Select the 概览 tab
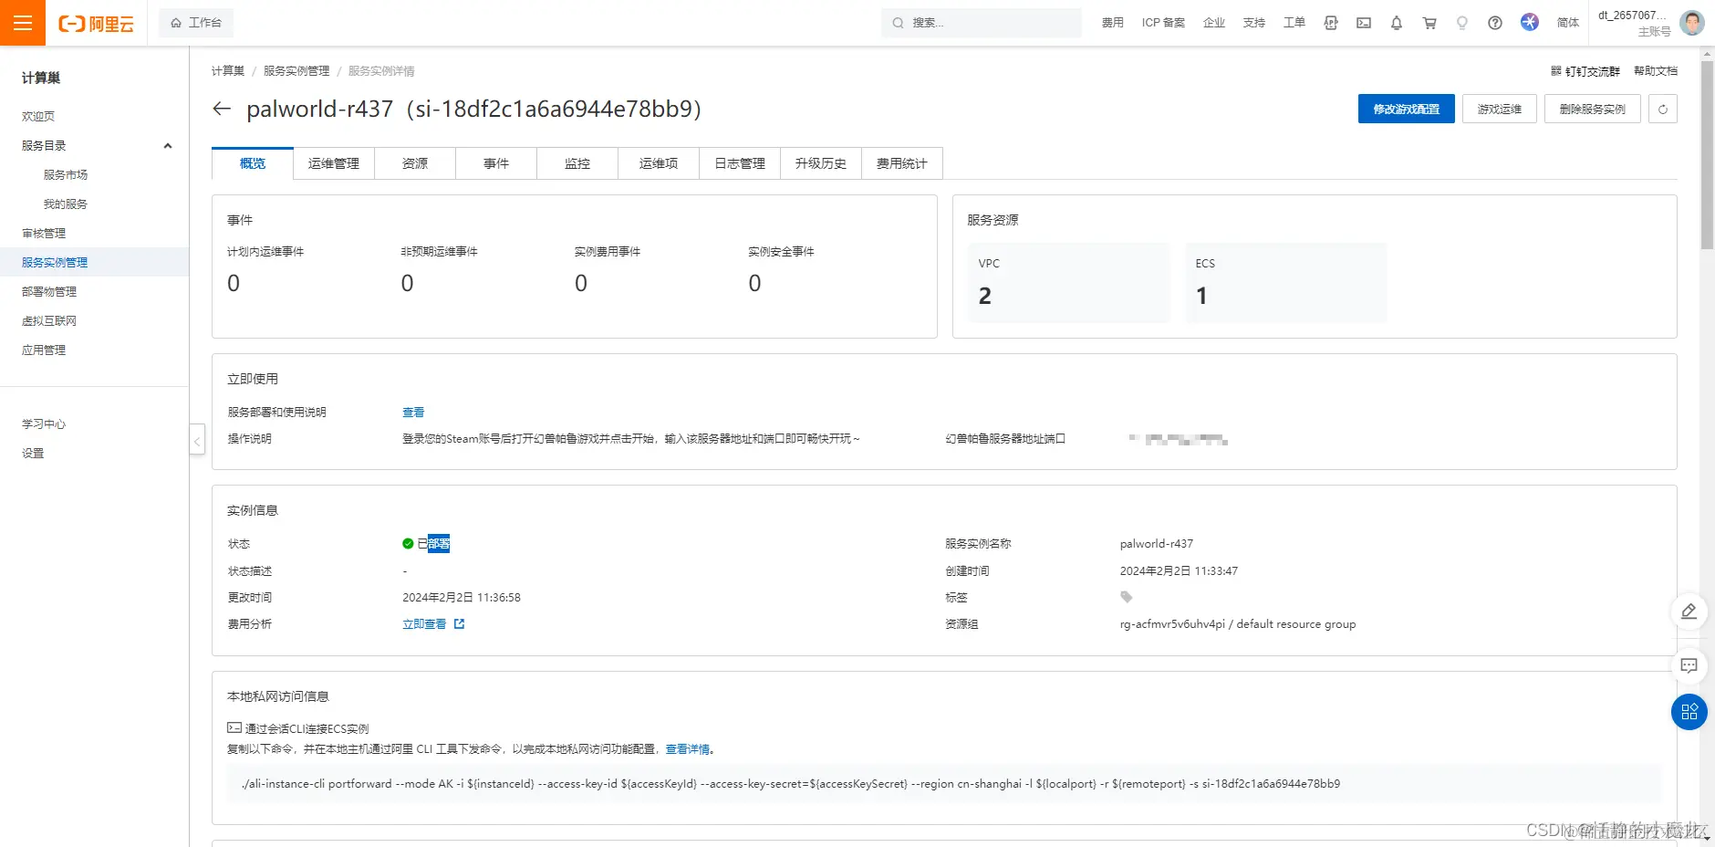The width and height of the screenshot is (1715, 847). [x=253, y=163]
